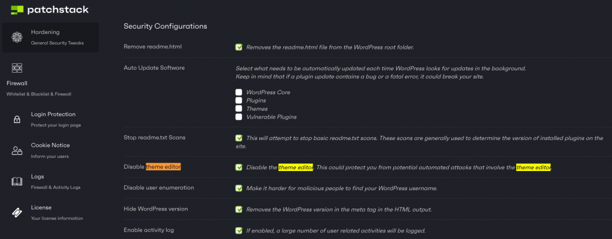612x239 pixels.
Task: Click the 'Stop readme.txt Scans' label
Action: 155,138
